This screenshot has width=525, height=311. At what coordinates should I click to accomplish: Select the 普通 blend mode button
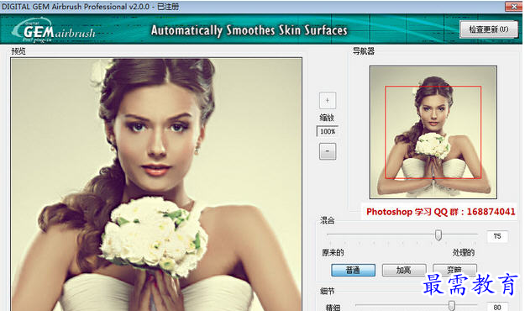click(x=353, y=270)
